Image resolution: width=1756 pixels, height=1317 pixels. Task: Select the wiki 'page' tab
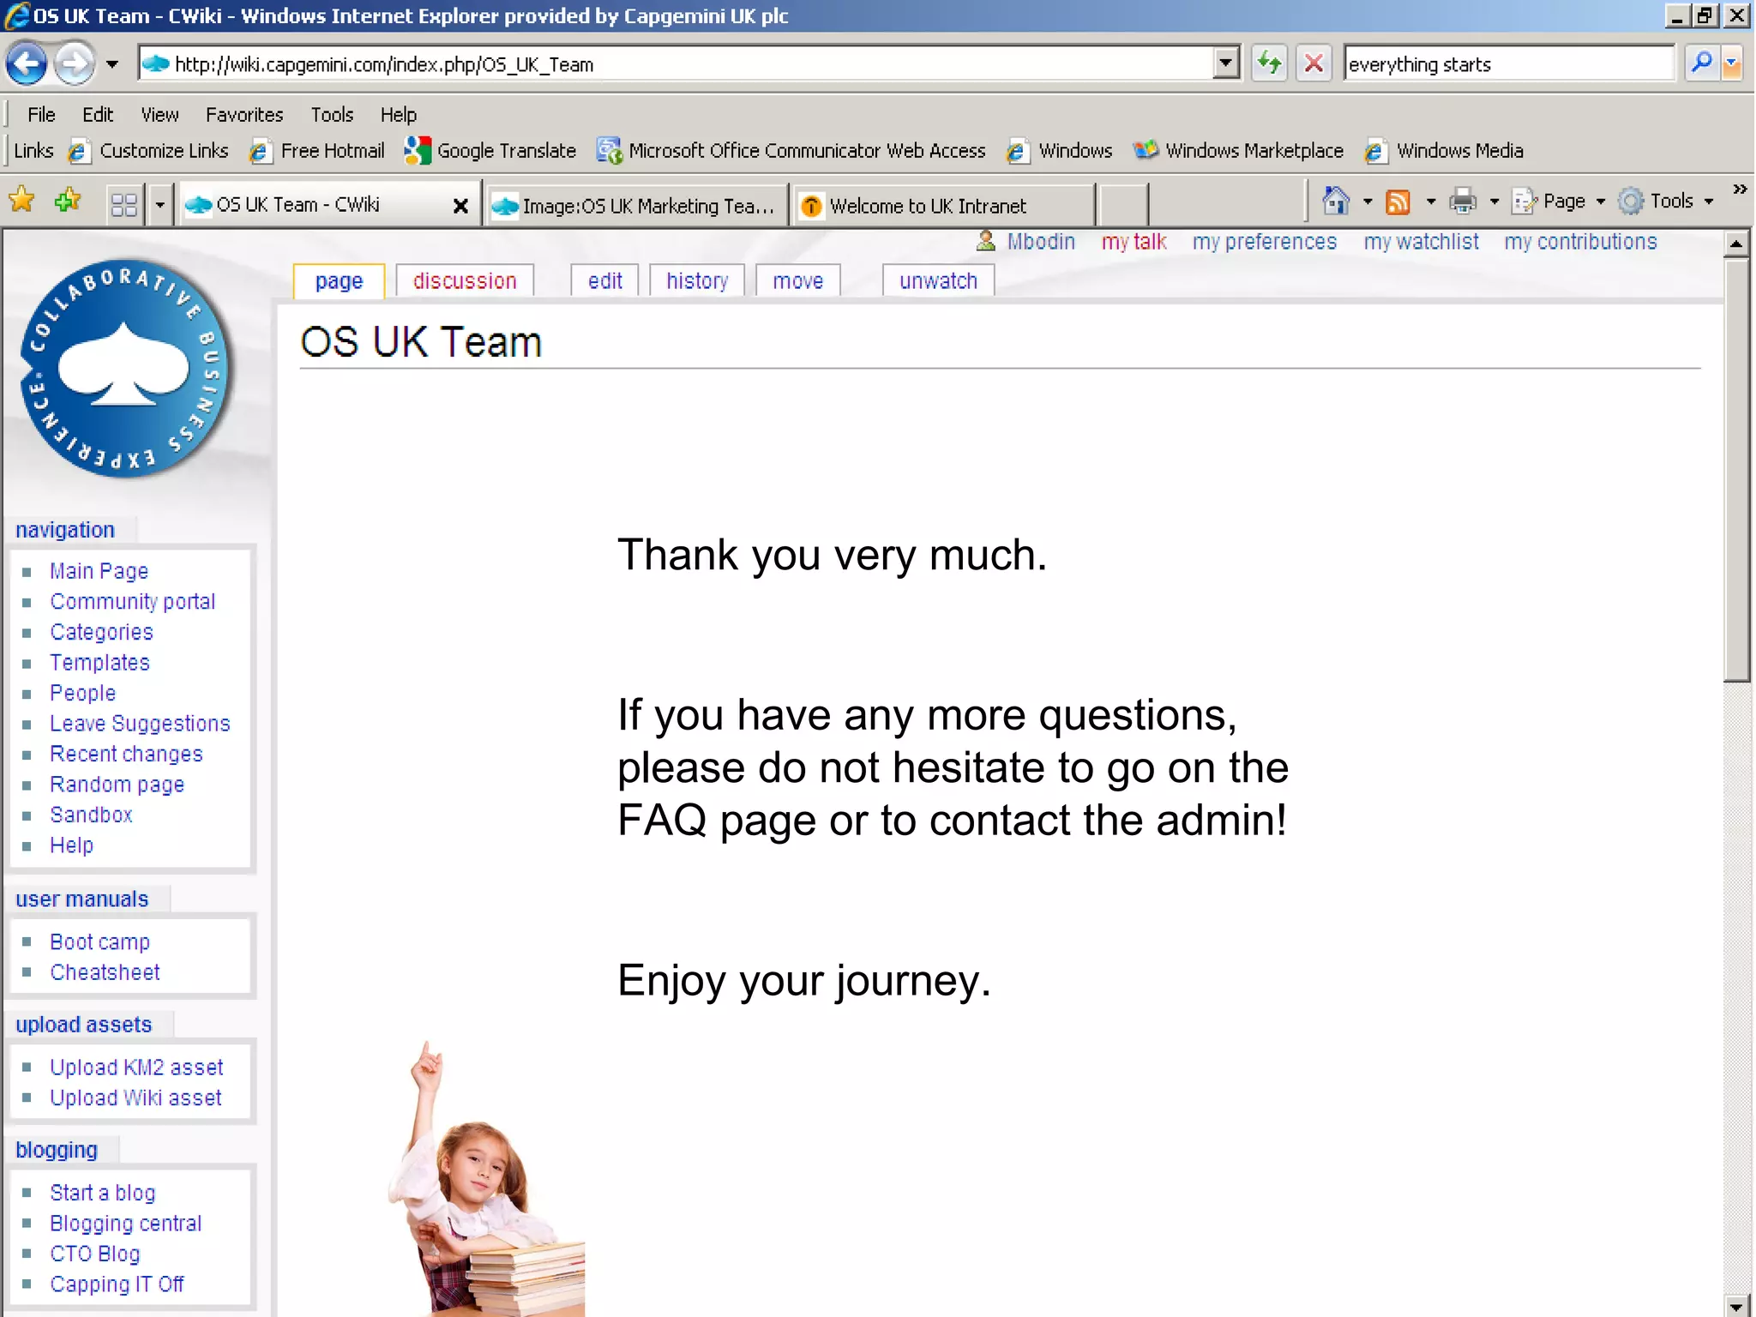pyautogui.click(x=339, y=281)
